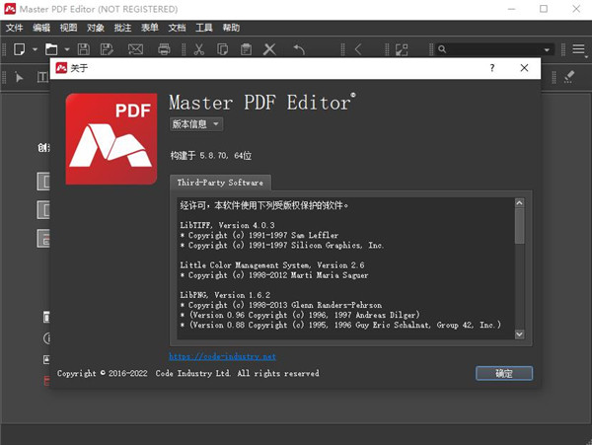Click the Email envelope toolbar icon
This screenshot has width=592, height=445.
coord(135,49)
